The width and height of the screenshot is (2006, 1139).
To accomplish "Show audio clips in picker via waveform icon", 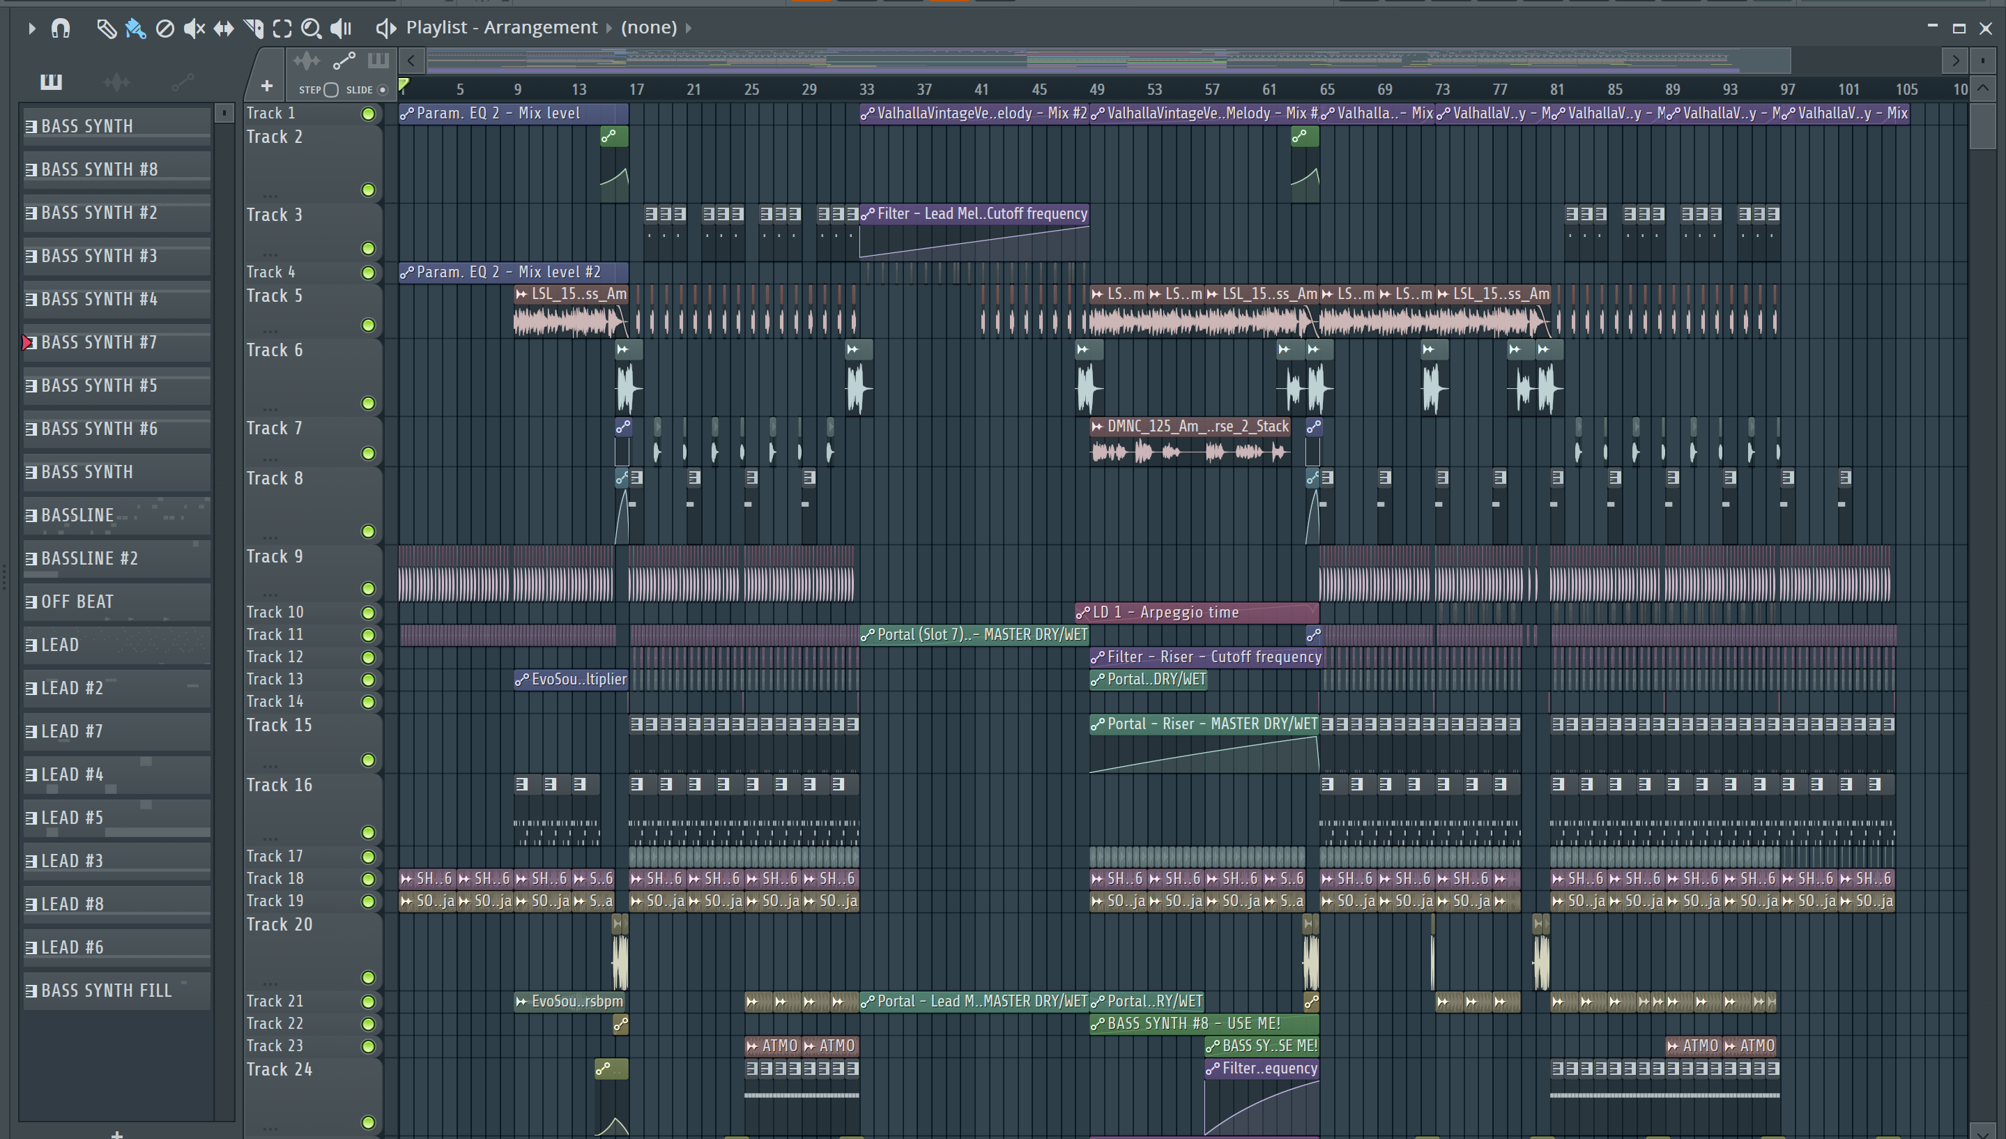I will pos(116,82).
